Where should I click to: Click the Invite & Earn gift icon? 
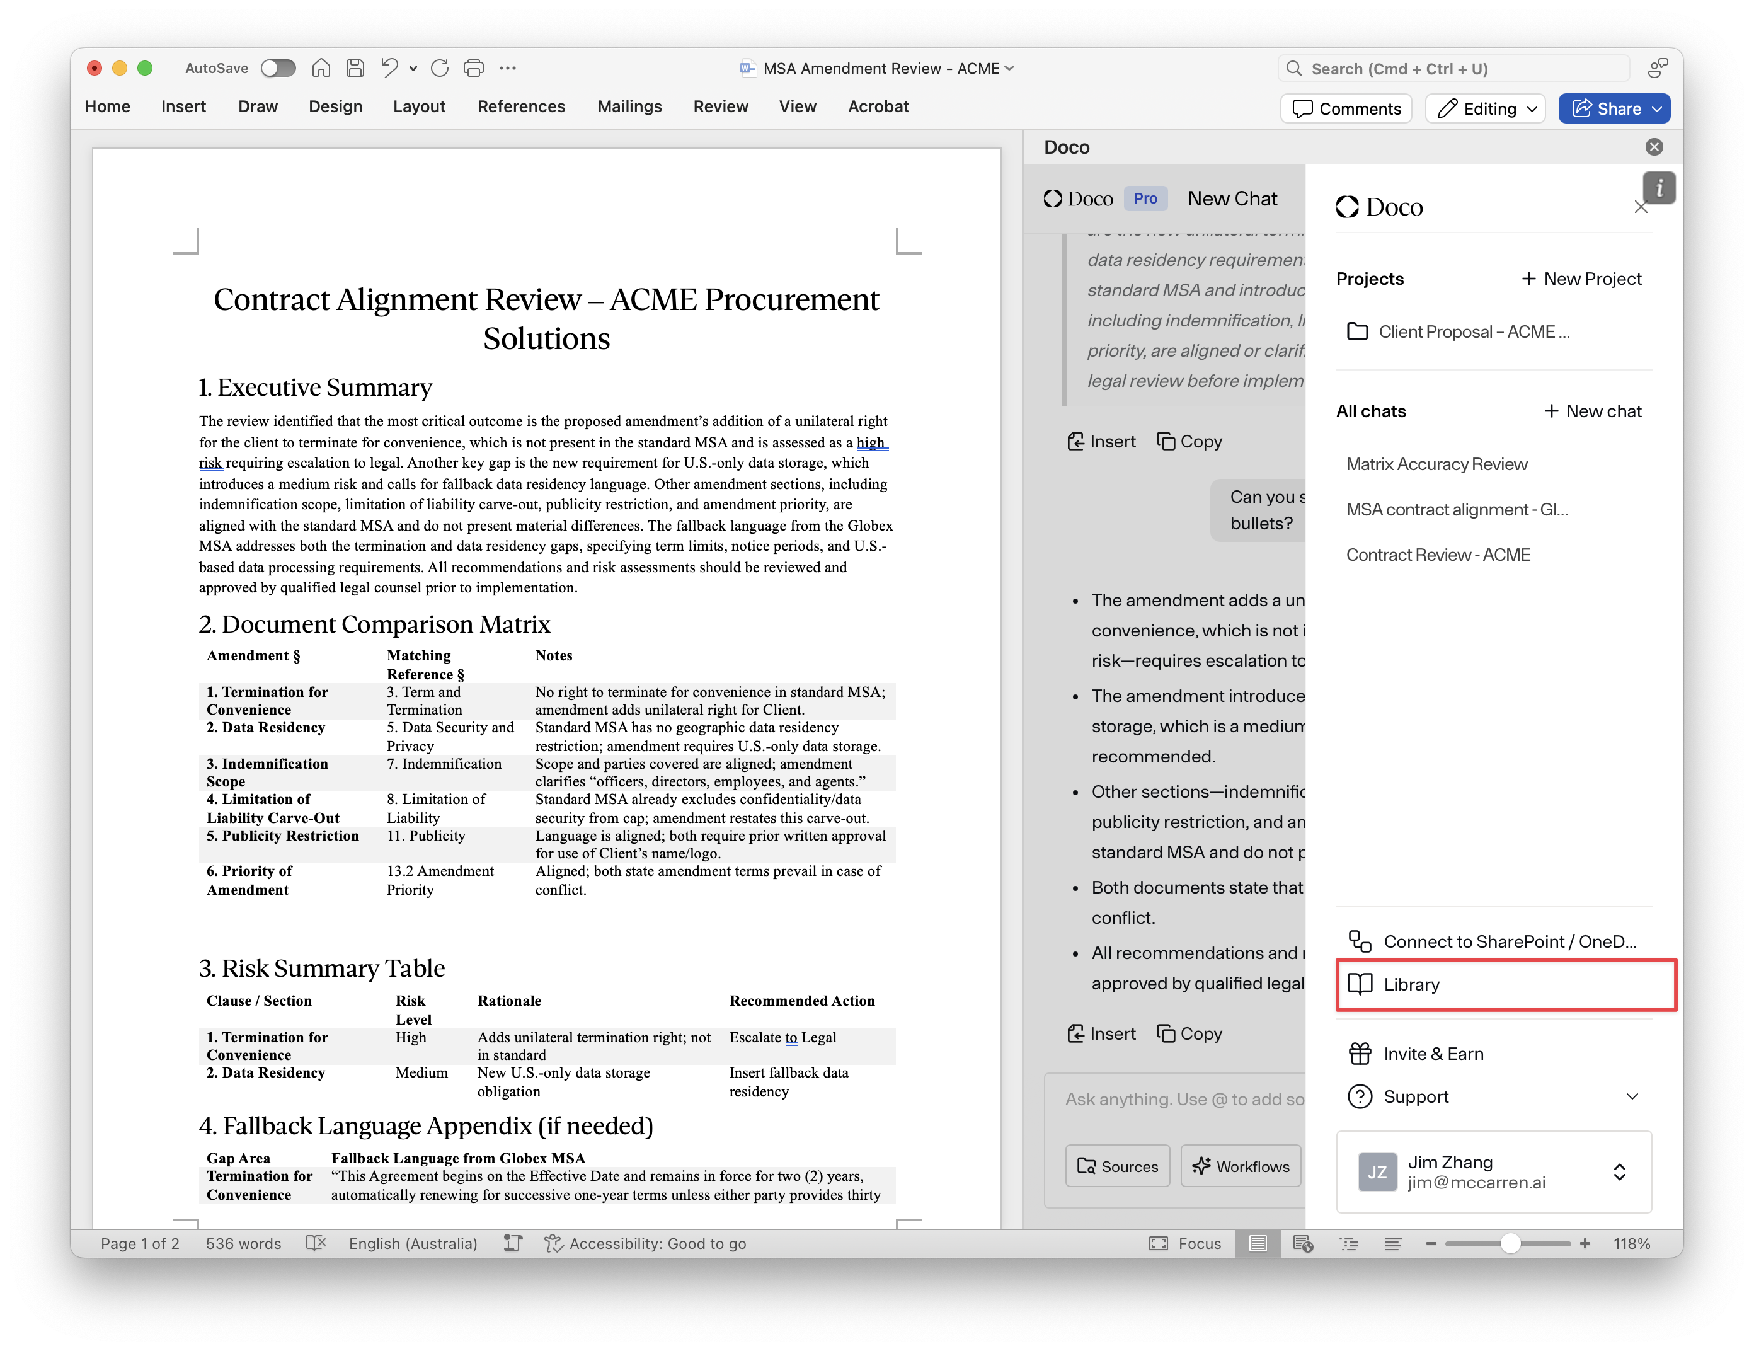pos(1360,1054)
